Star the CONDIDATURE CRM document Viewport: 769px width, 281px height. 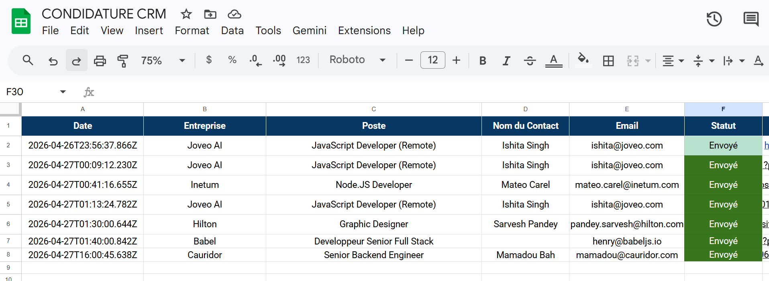pyautogui.click(x=186, y=14)
